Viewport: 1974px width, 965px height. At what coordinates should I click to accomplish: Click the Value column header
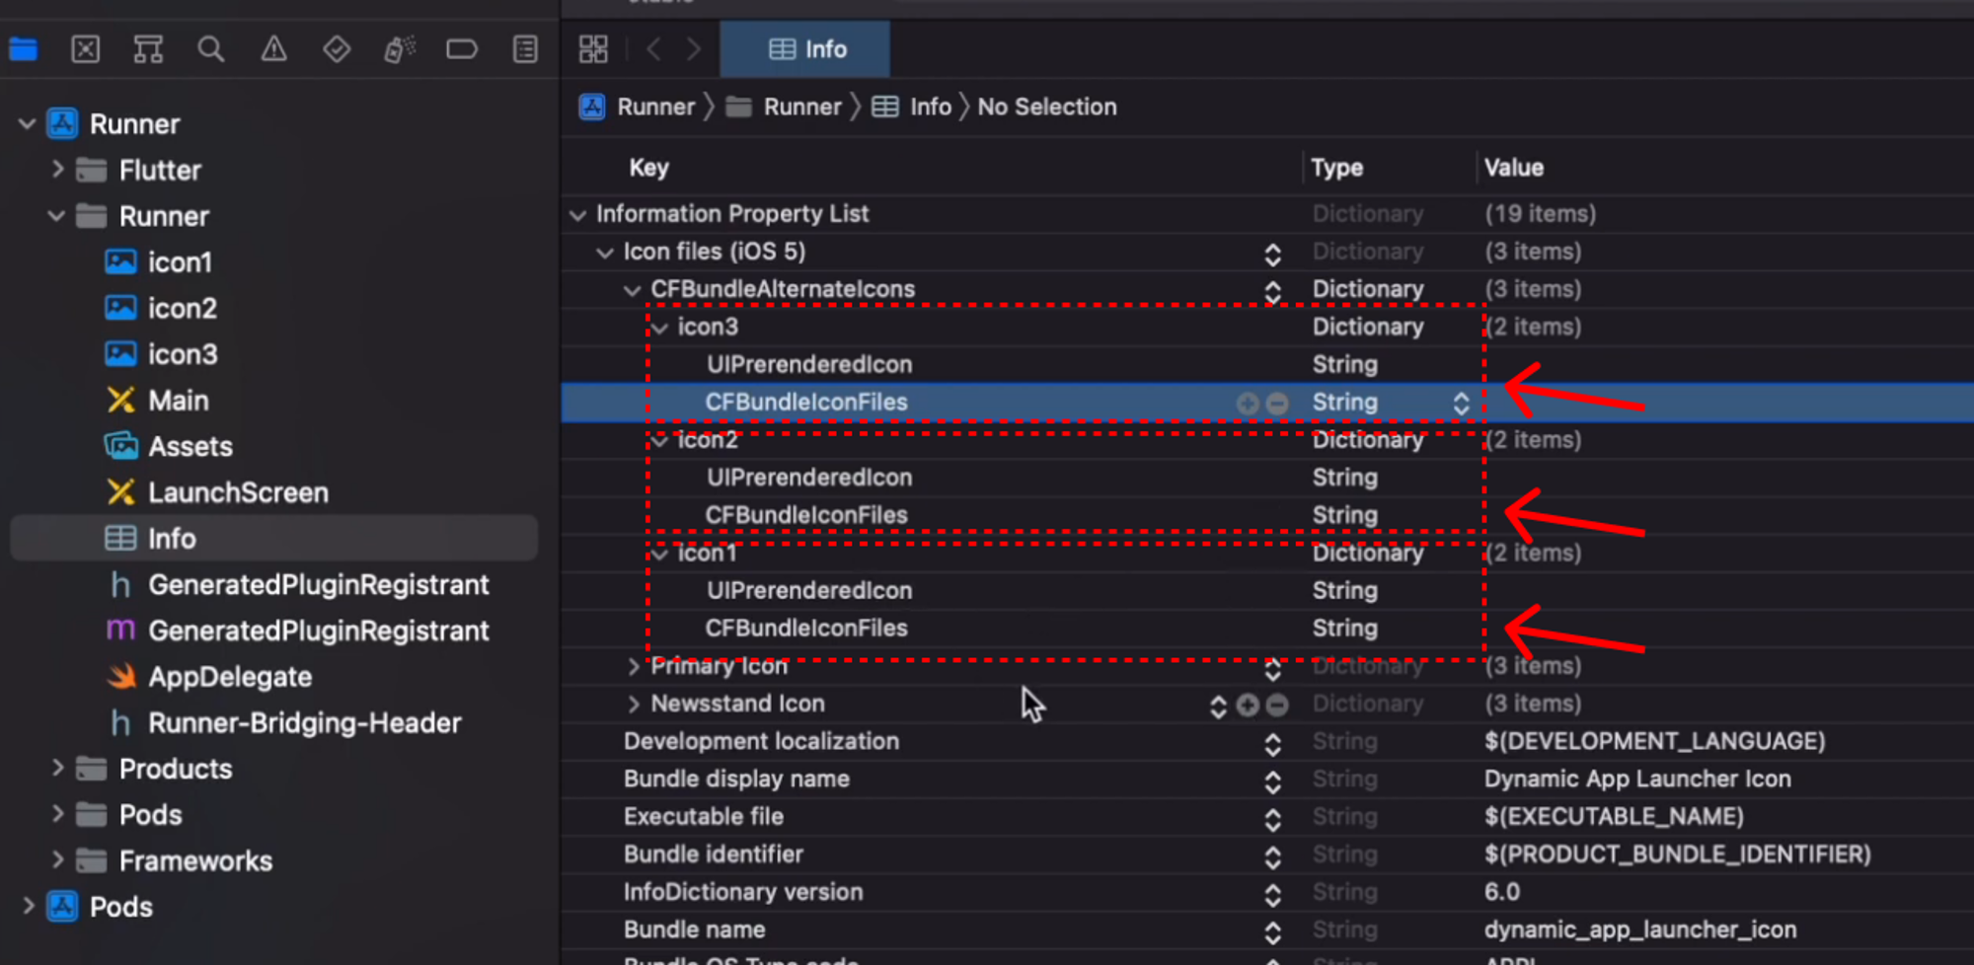click(1513, 168)
